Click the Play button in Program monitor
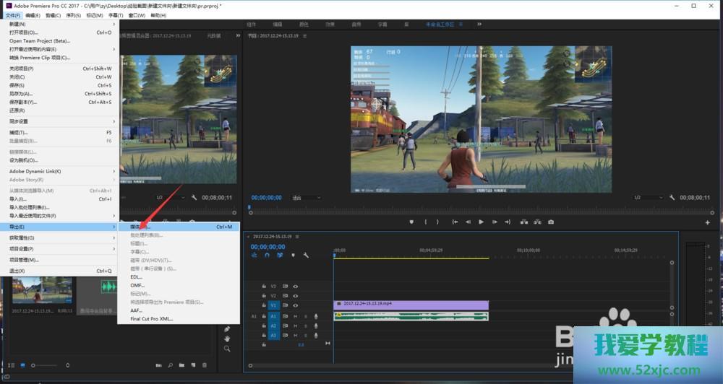Screen dimensions: 723x384 (481, 222)
